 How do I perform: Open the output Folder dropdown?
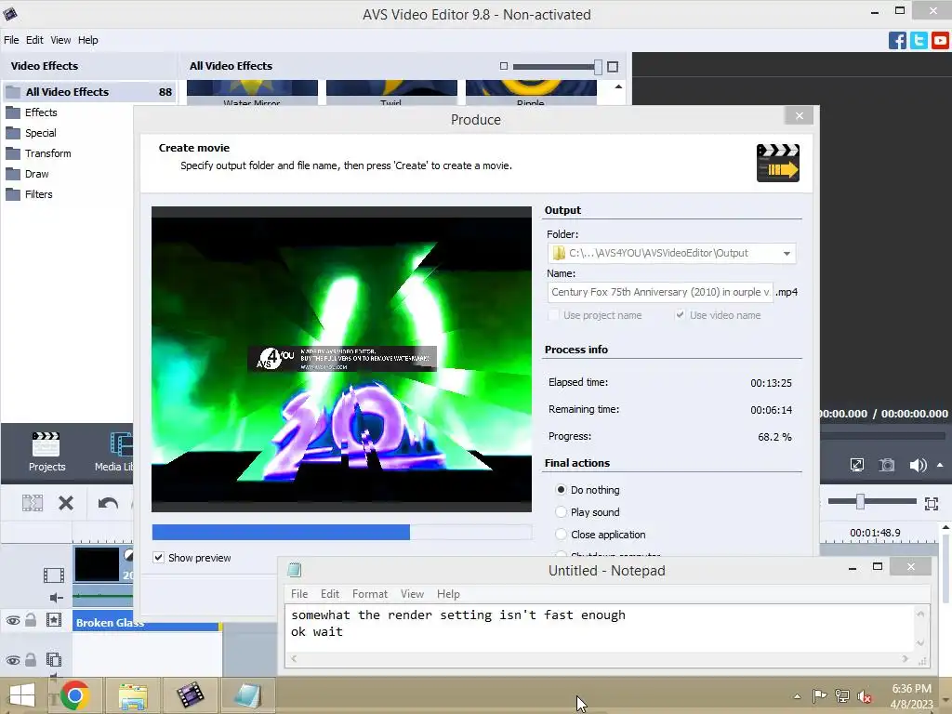coord(787,253)
